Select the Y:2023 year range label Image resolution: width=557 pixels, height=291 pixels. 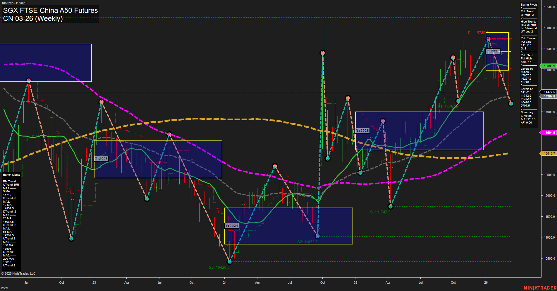[101, 159]
